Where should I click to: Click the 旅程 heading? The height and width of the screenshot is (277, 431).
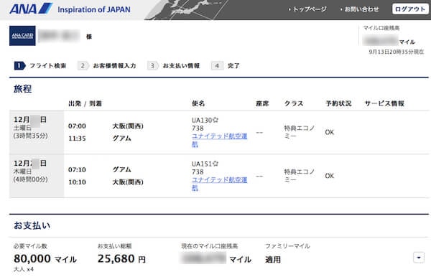pos(22,89)
